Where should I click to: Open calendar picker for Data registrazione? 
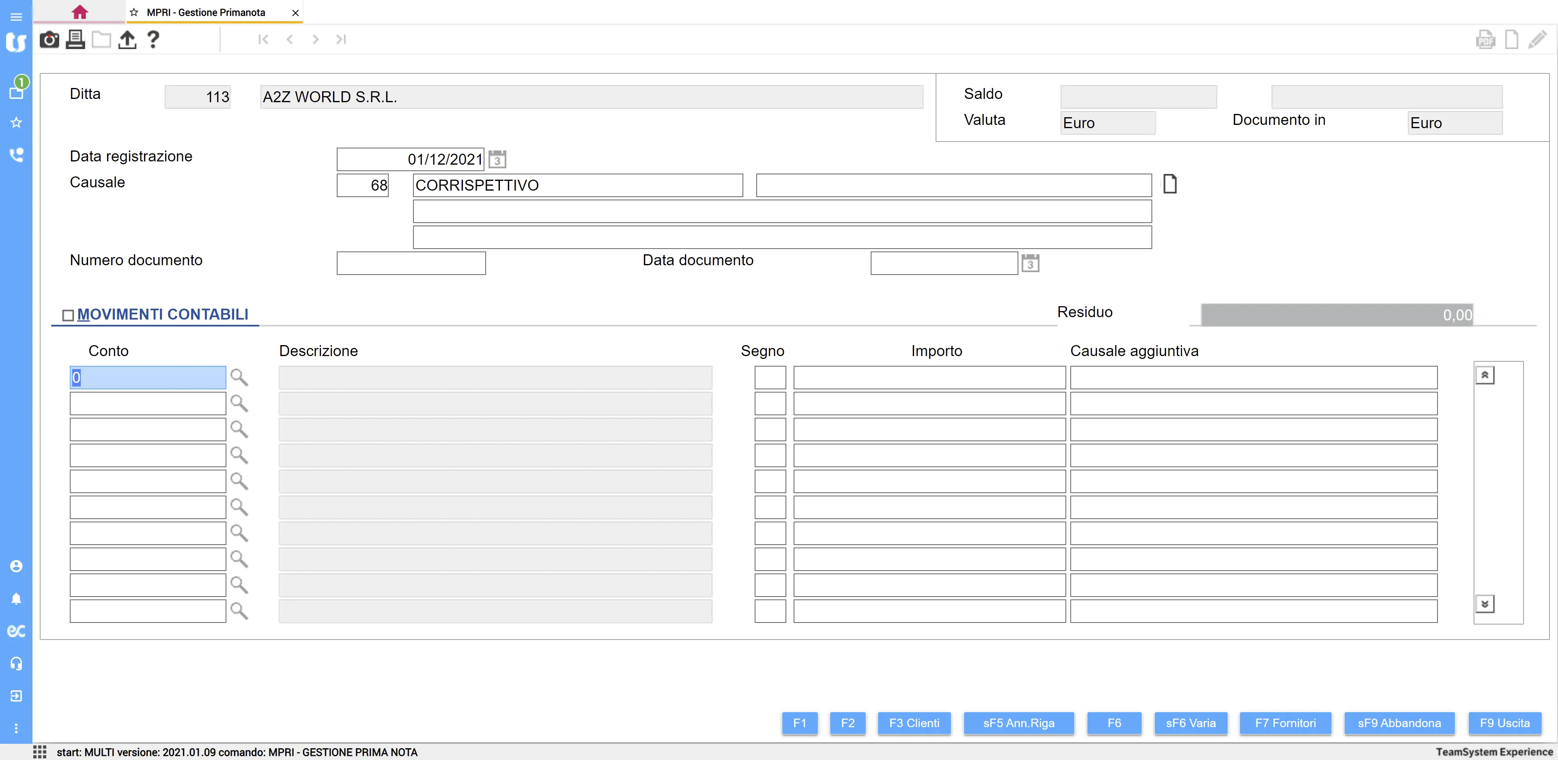click(x=497, y=160)
